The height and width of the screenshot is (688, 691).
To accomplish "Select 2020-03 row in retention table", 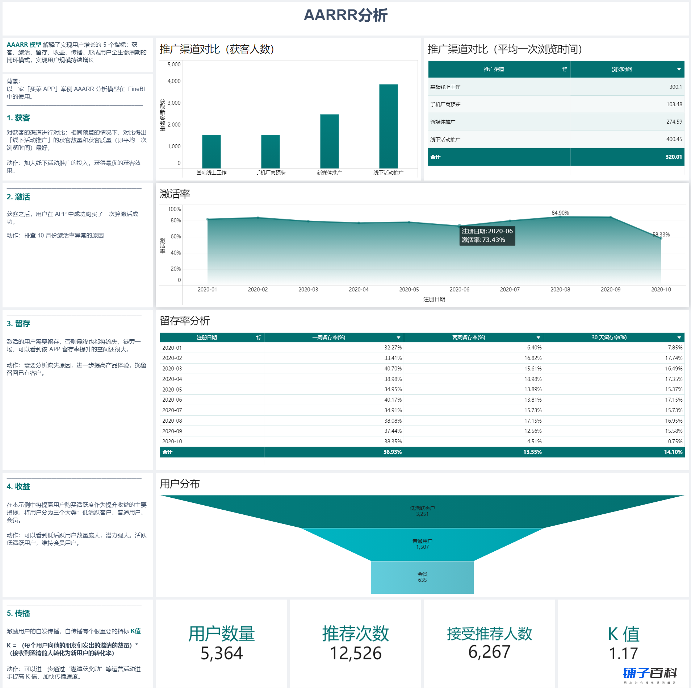I will (x=422, y=369).
